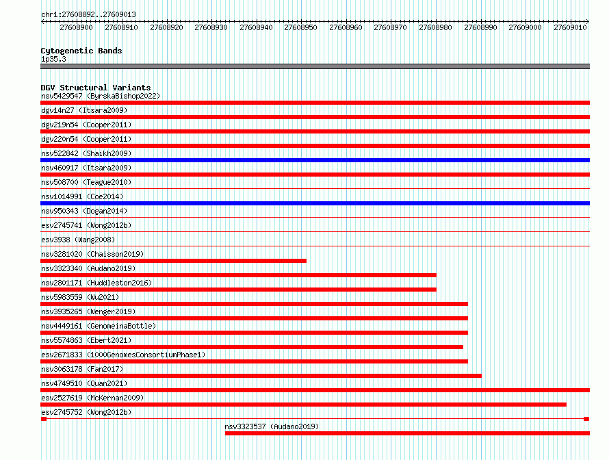This screenshot has width=609, height=460.
Task: Click ruler position 27609000
Action: (526, 27)
